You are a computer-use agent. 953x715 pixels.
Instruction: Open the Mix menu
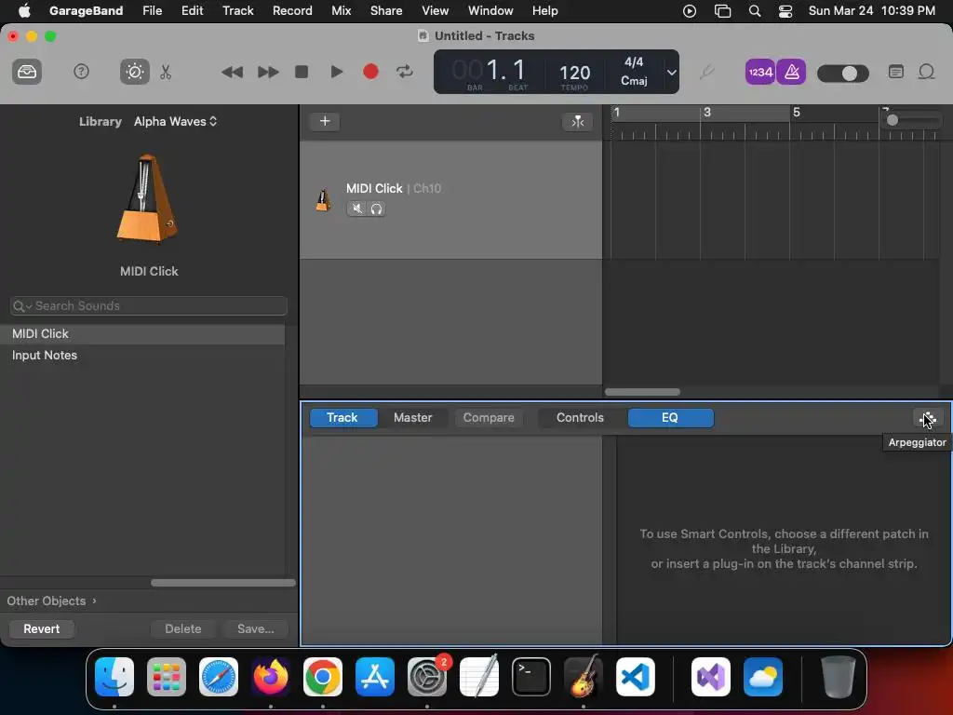341,10
